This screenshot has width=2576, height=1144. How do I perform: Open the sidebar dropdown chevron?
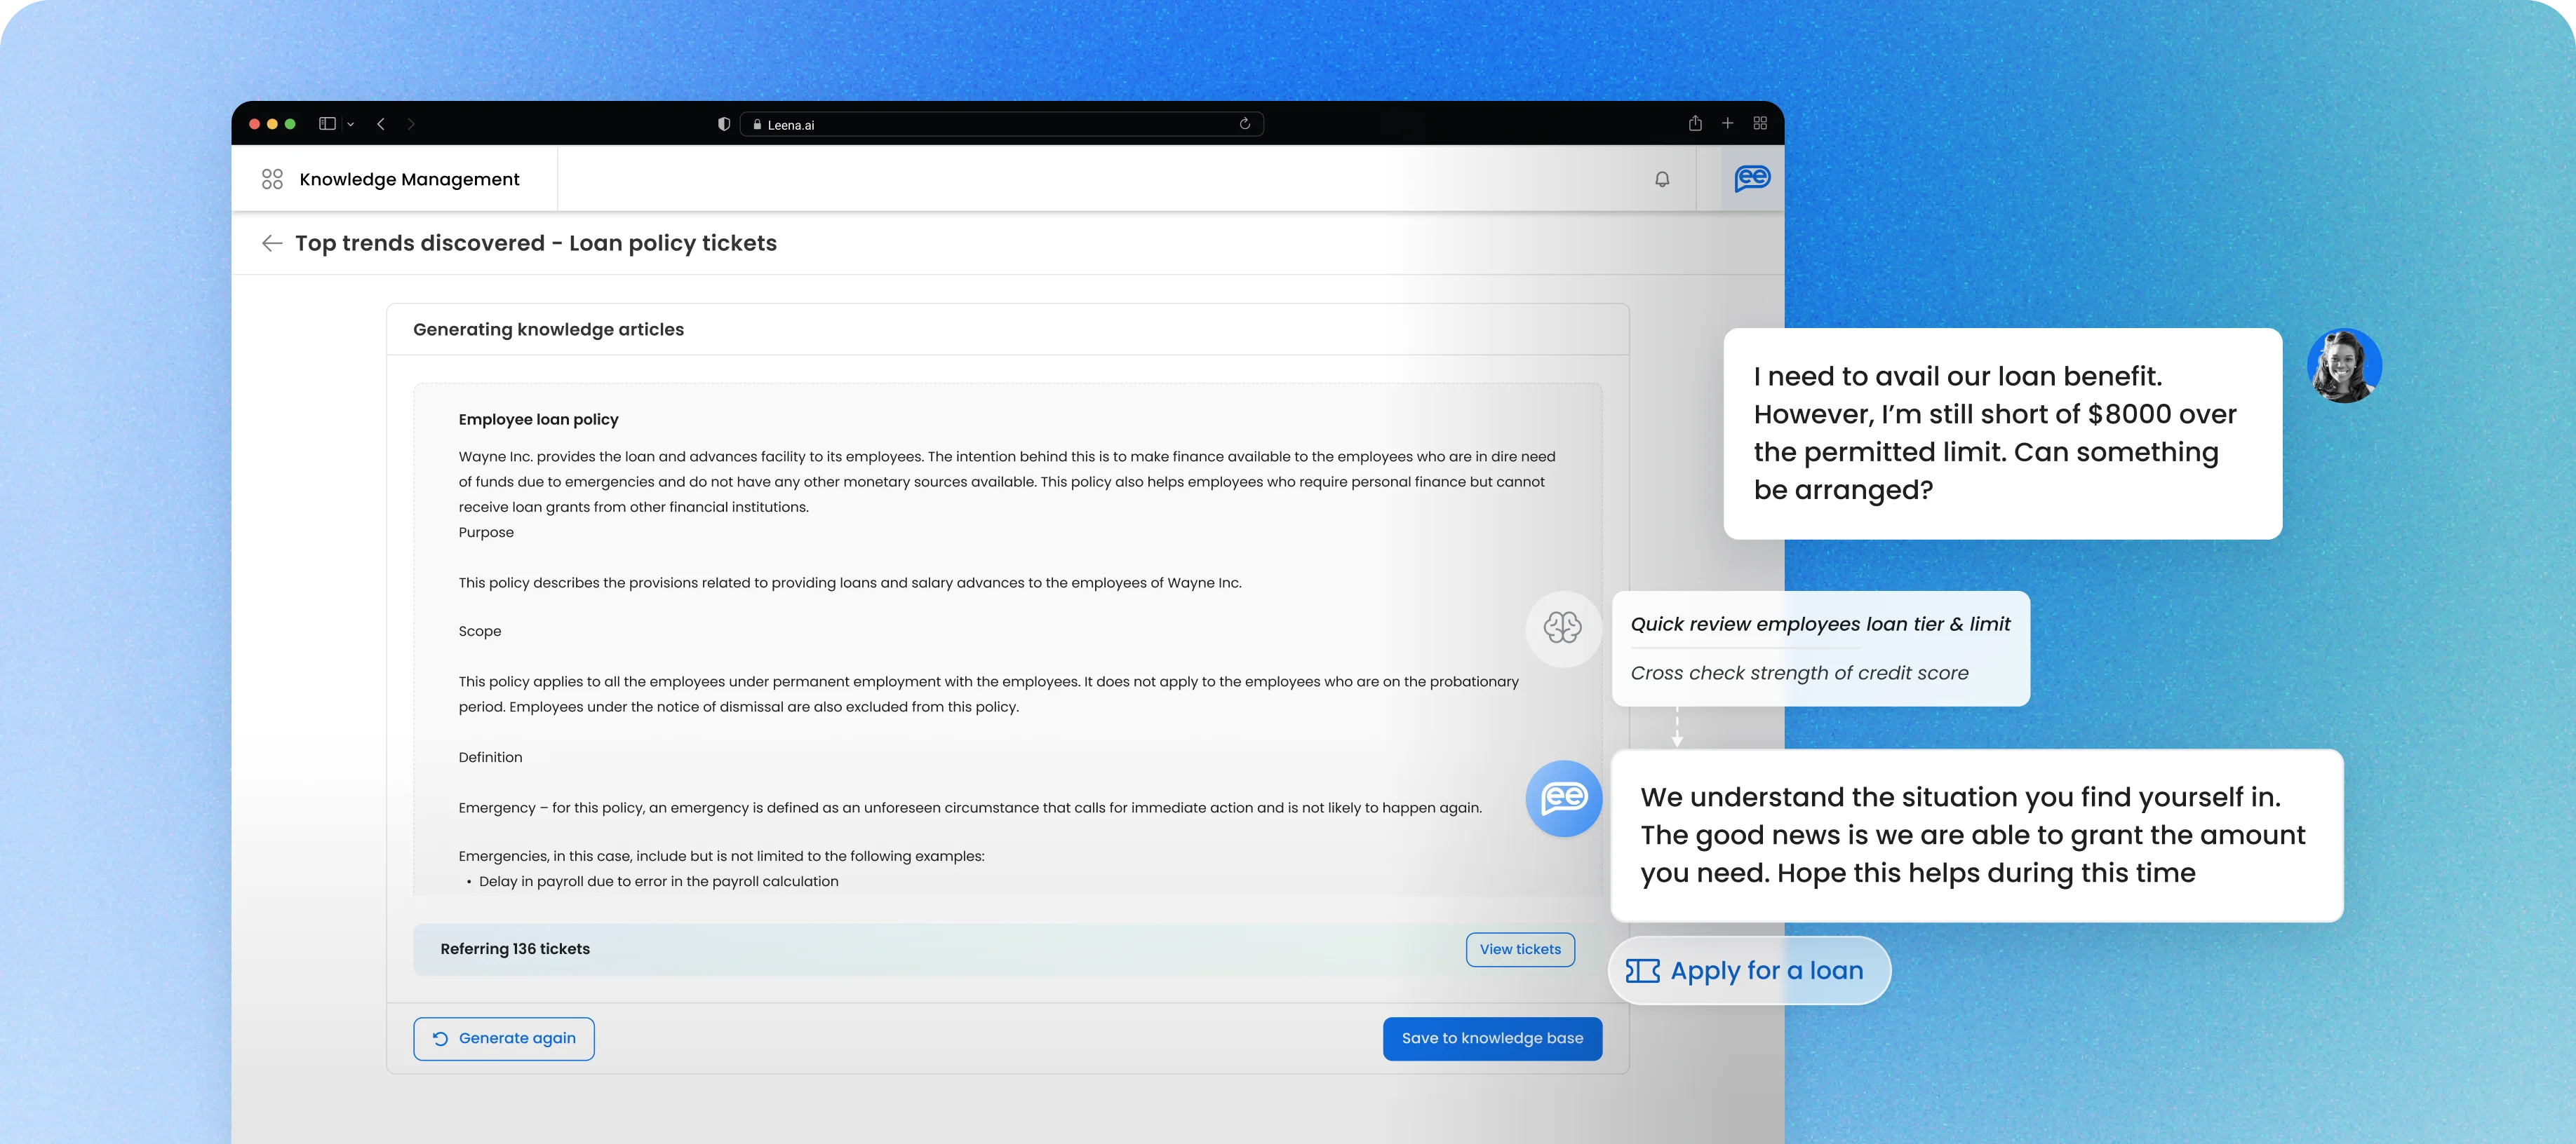(351, 125)
